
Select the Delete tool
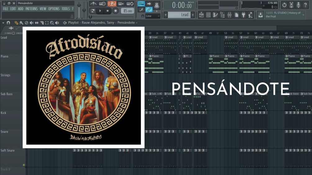tap(26, 23)
